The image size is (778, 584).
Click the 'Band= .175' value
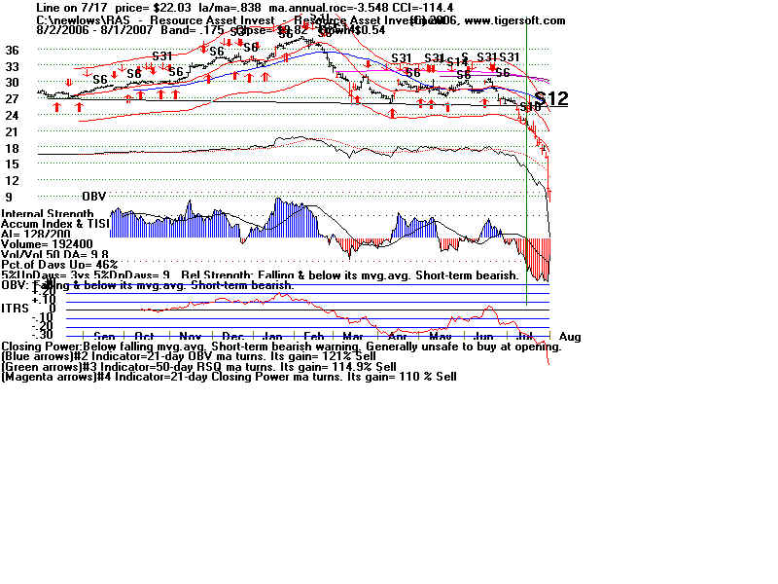(x=193, y=30)
